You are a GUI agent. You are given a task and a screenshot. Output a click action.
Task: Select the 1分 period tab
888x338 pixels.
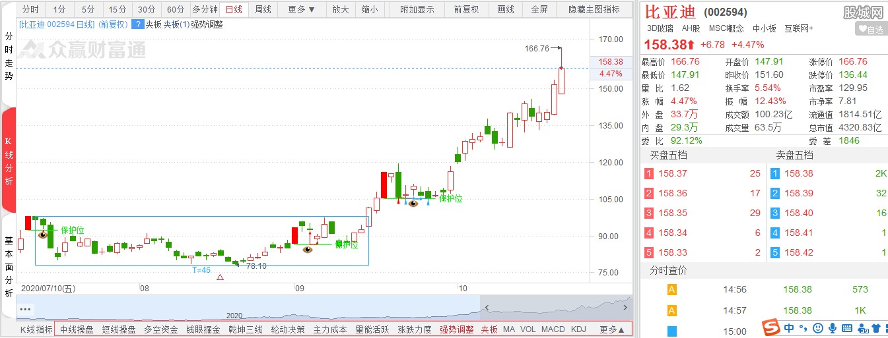pyautogui.click(x=59, y=9)
